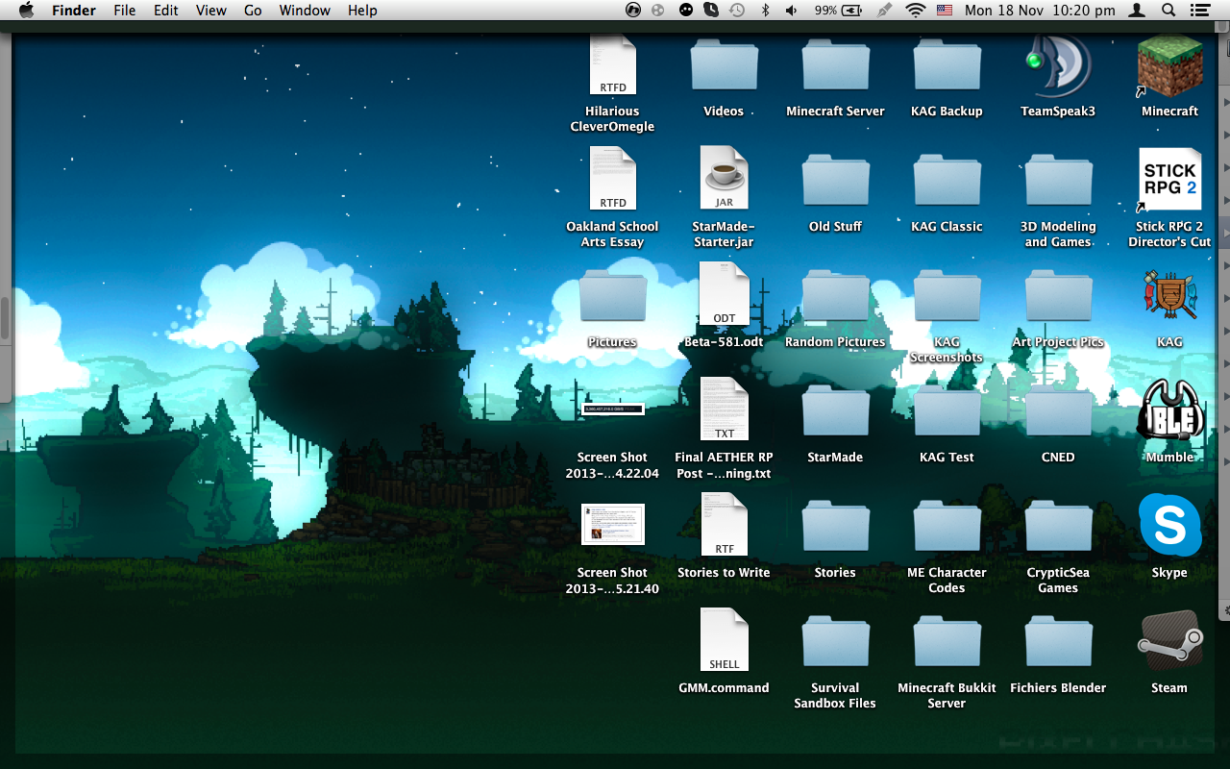
Task: Launch the Minecraft desktop icon
Action: tap(1169, 65)
